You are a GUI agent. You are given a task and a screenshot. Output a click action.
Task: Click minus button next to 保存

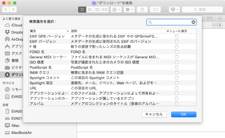[x=220, y=18]
